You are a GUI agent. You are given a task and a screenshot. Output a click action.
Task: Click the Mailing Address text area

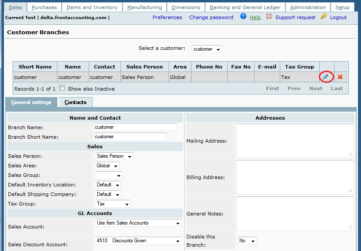(295, 140)
